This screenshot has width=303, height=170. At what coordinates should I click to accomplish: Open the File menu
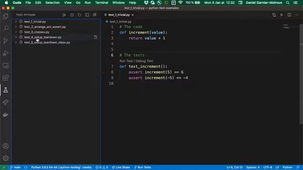point(28,3)
